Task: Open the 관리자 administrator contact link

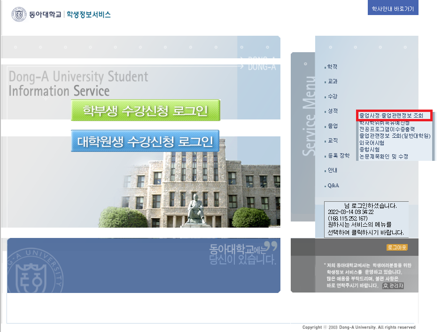Action: pyautogui.click(x=393, y=286)
